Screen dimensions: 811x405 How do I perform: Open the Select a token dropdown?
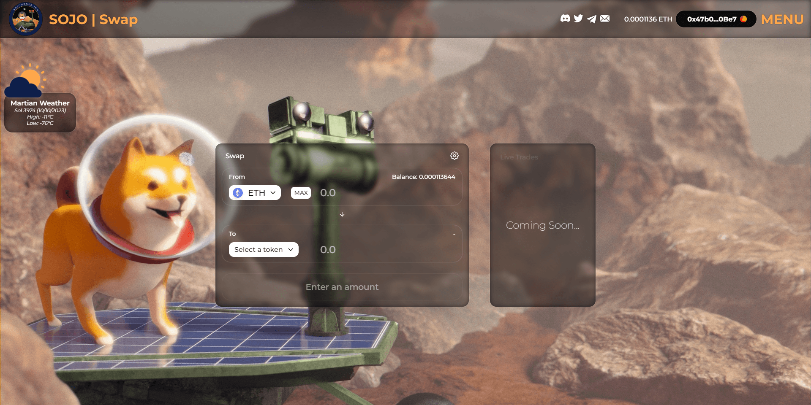coord(264,250)
